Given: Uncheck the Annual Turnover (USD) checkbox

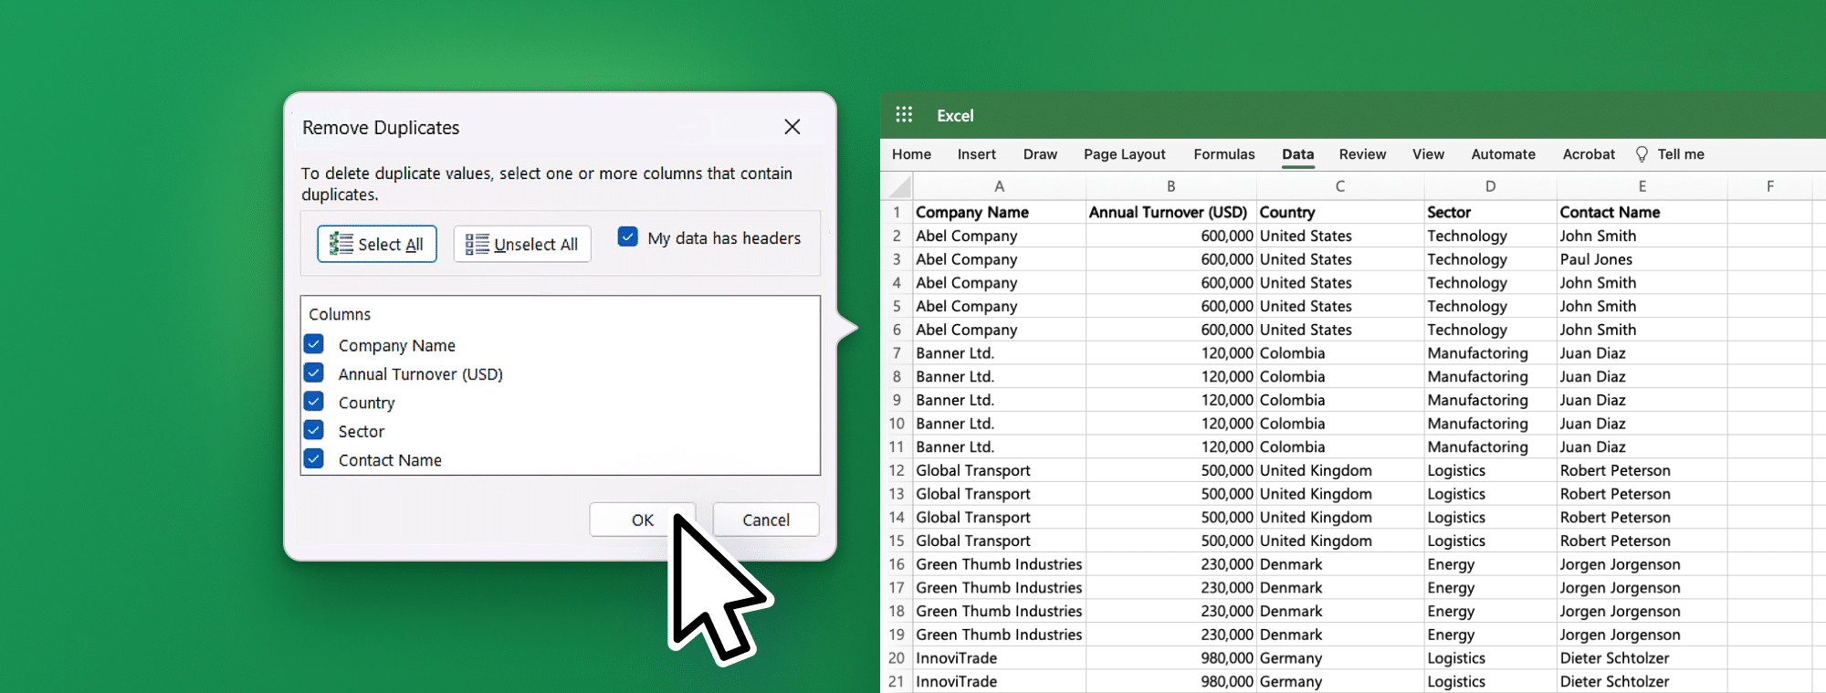Looking at the screenshot, I should coord(314,373).
